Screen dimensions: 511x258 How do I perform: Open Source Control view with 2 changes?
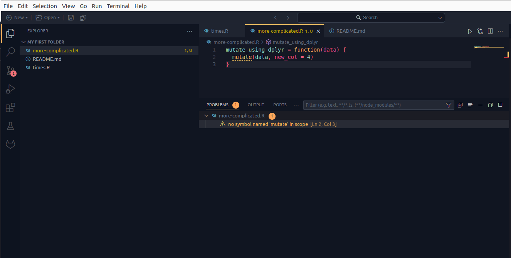pos(10,70)
